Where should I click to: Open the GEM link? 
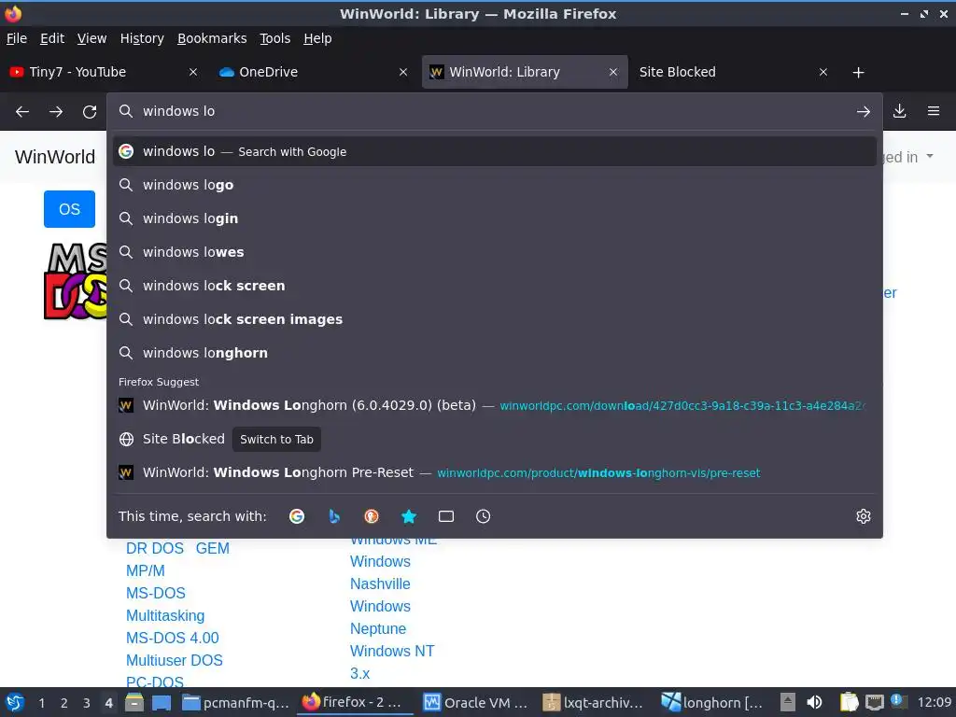(x=213, y=548)
